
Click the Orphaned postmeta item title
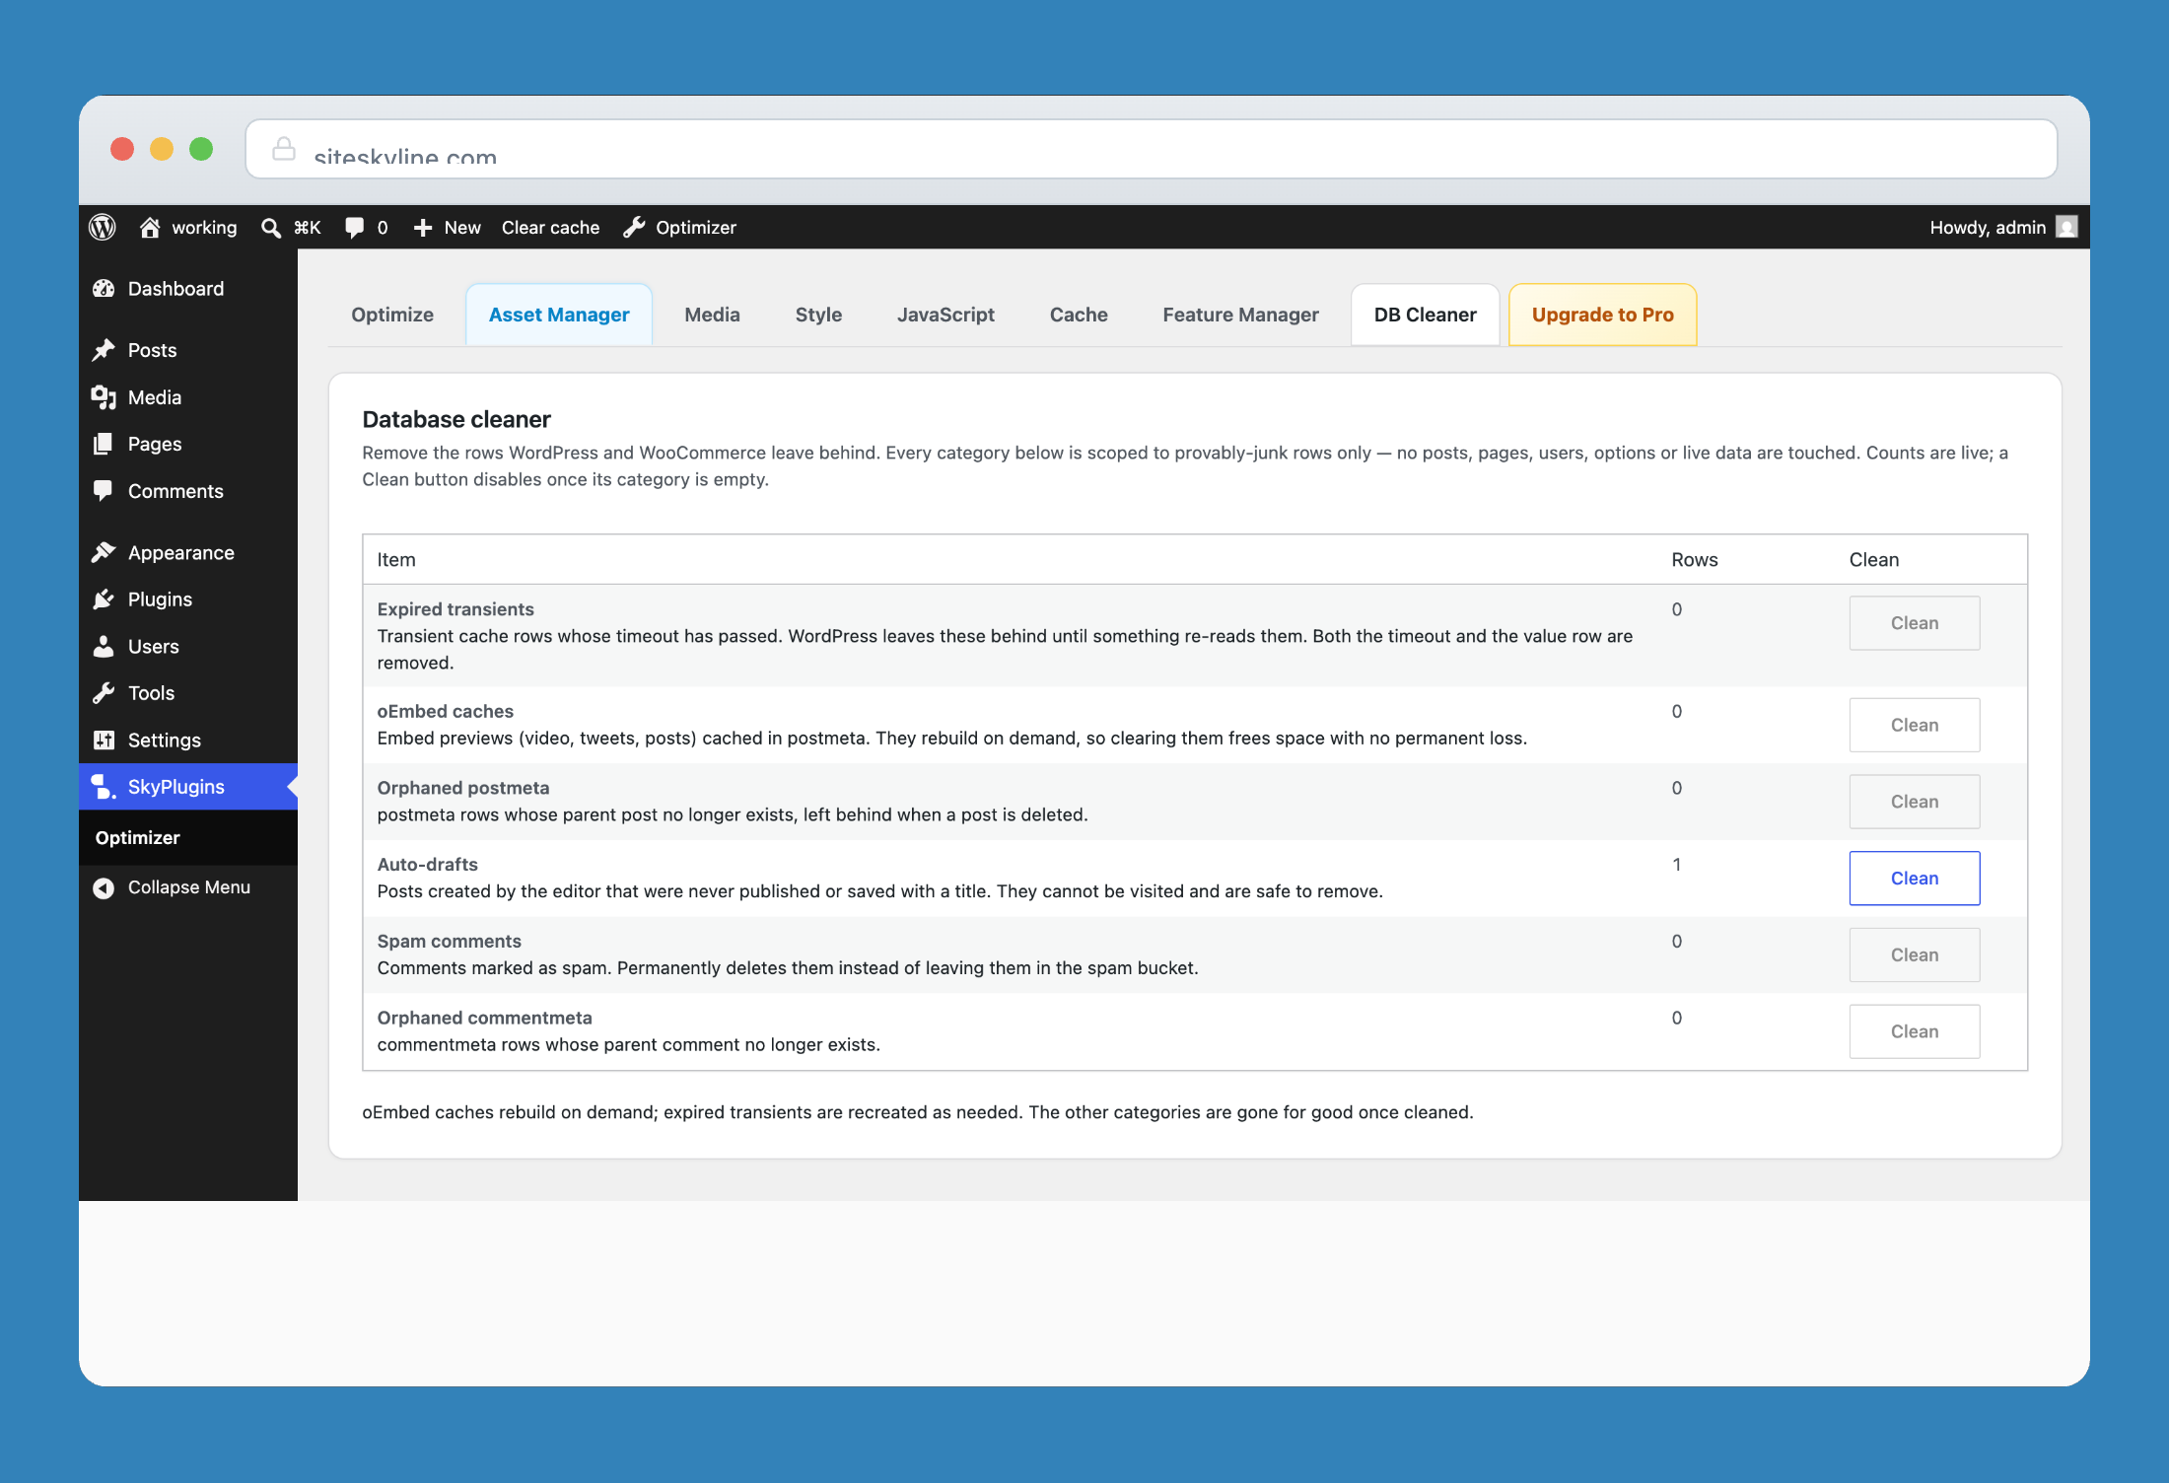tap(463, 788)
